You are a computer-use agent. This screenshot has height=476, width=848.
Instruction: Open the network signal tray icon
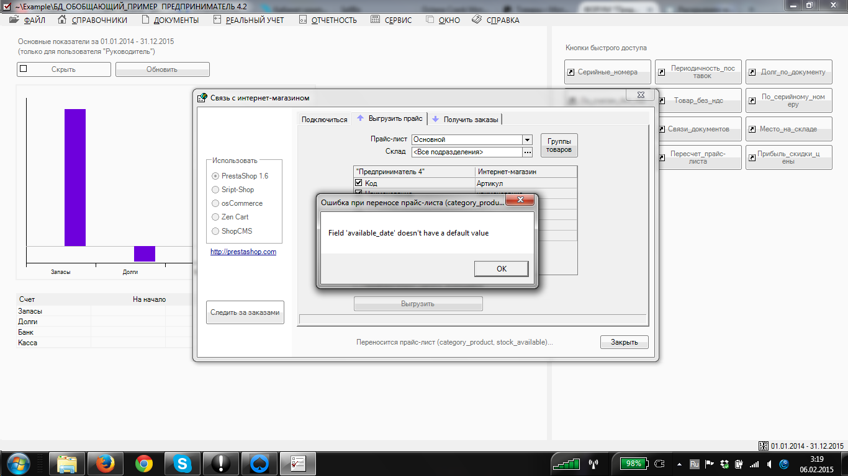754,464
